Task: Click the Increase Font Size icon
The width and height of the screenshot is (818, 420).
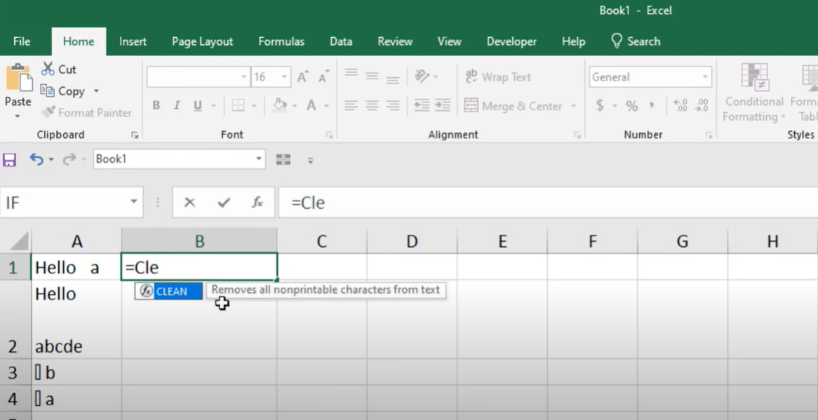Action: click(302, 77)
